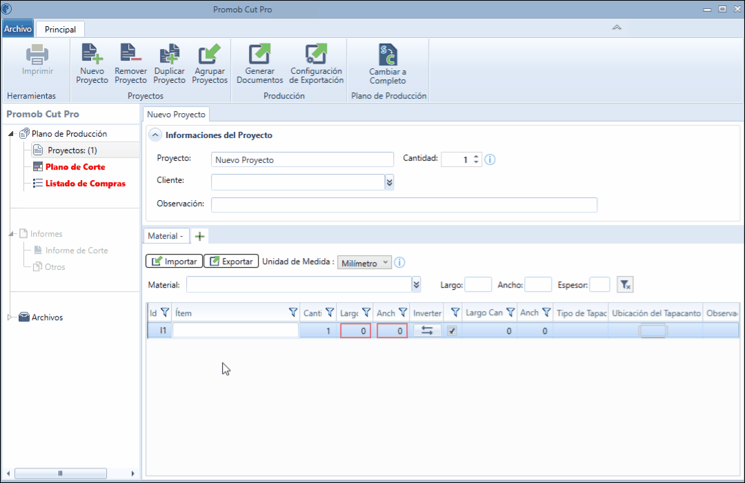
Task: Clear filters with the funnel icon
Action: 625,285
